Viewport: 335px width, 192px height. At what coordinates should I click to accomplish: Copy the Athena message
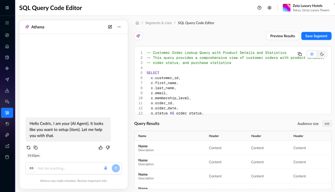(36, 148)
